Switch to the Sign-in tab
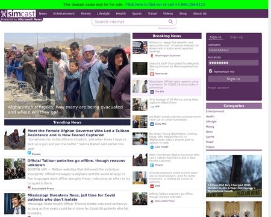The width and height of the screenshot is (271, 217). 216,37
